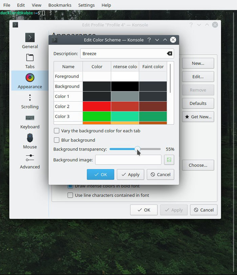Image resolution: width=237 pixels, height=275 pixels.
Task: Enable vary the background color for each tab
Action: click(57, 131)
